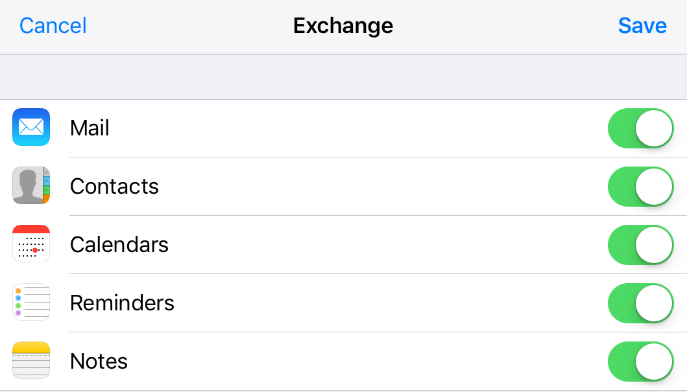Image resolution: width=687 pixels, height=392 pixels.
Task: Click the Exchange title in header
Action: pos(343,26)
